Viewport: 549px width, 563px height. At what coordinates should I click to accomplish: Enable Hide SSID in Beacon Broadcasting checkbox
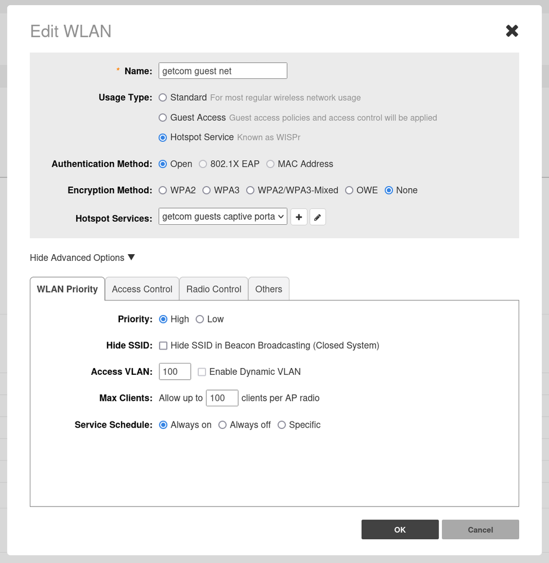pyautogui.click(x=163, y=345)
